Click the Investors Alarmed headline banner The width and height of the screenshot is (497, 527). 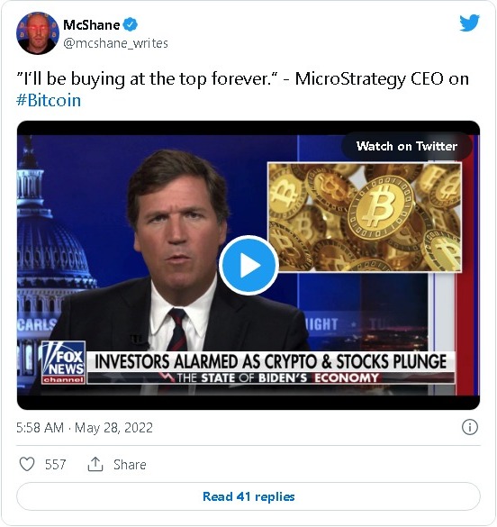click(271, 361)
